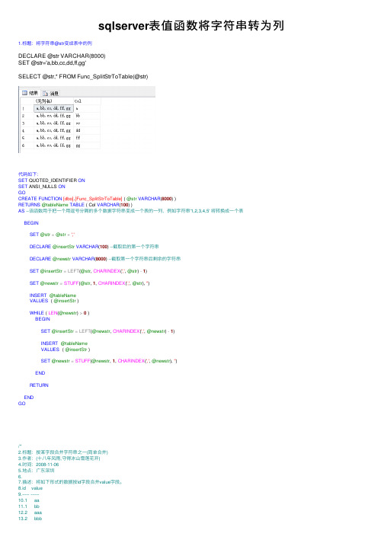Select row number 6 in results grid
Screen dimensions: 384x543
23,145
